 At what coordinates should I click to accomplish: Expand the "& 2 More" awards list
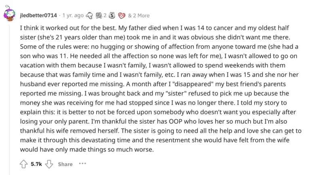(x=138, y=16)
